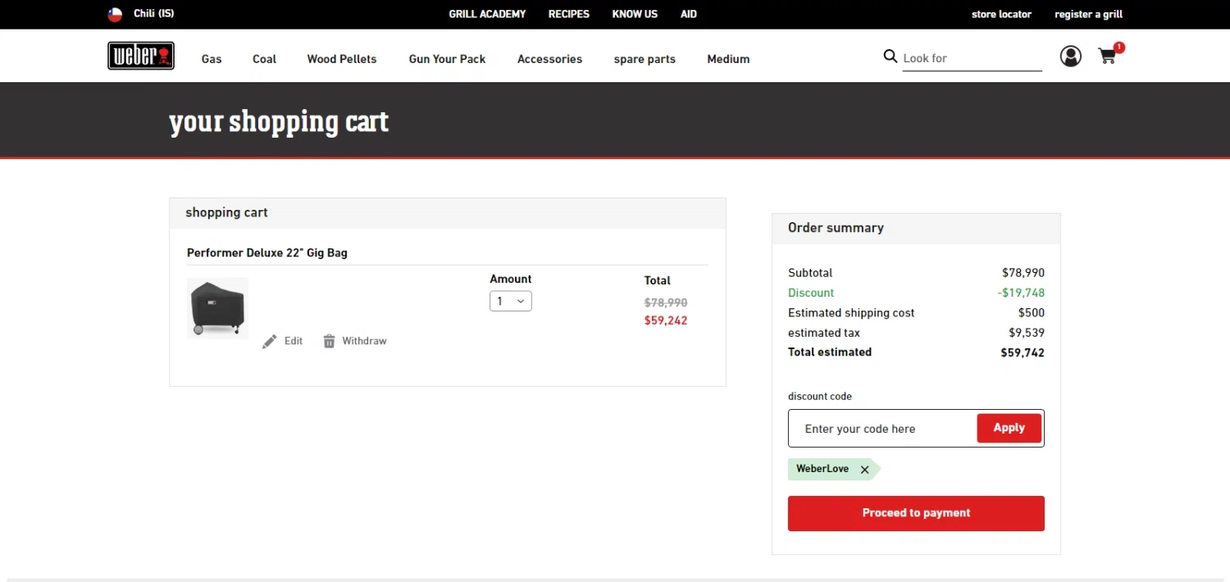This screenshot has width=1230, height=582.
Task: Click the Chile flag icon
Action: pyautogui.click(x=116, y=14)
